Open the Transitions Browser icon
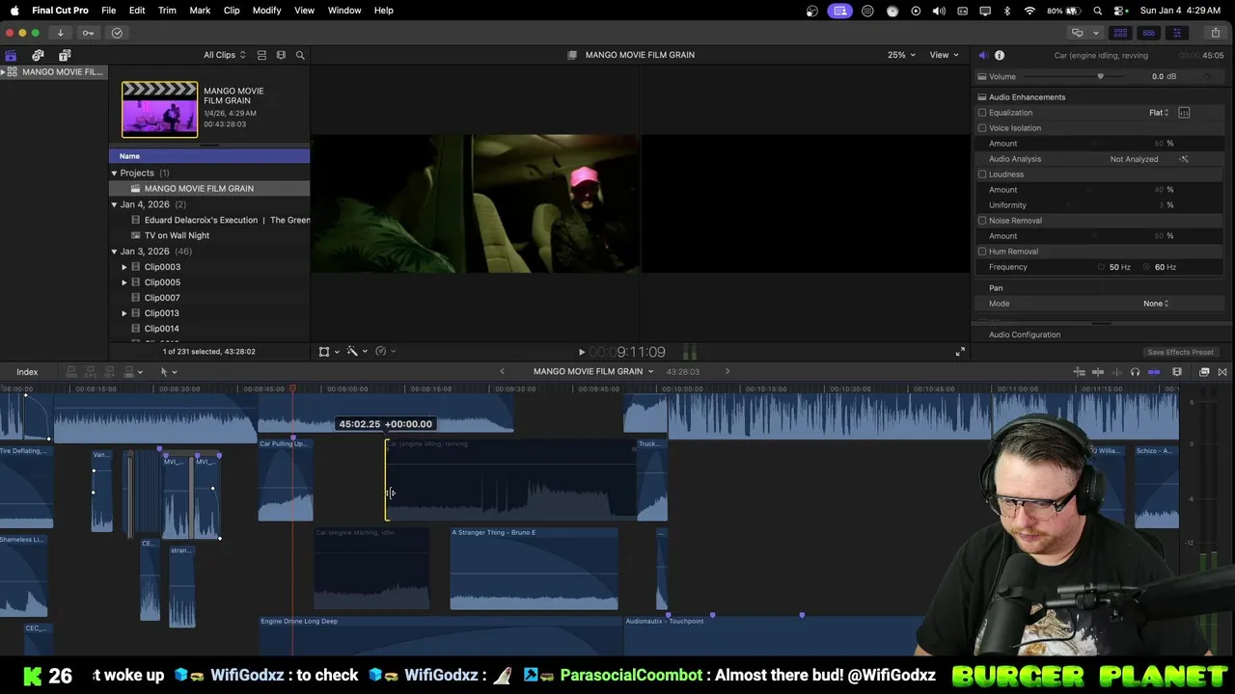The image size is (1235, 694). tap(1222, 372)
